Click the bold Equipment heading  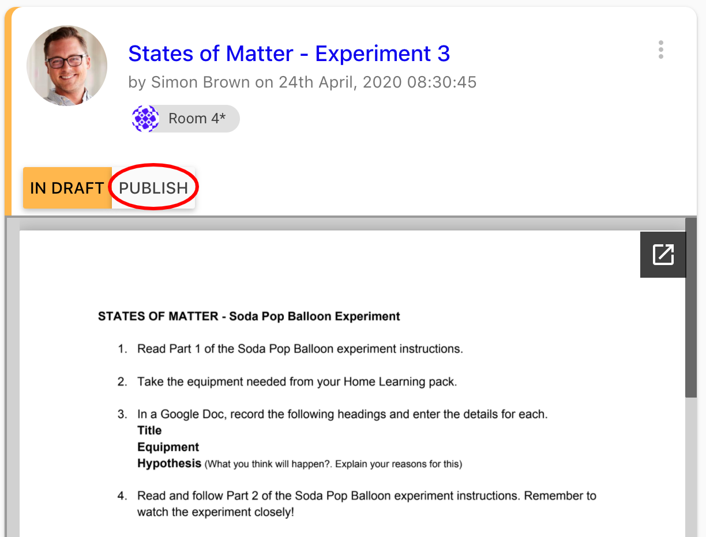point(168,447)
